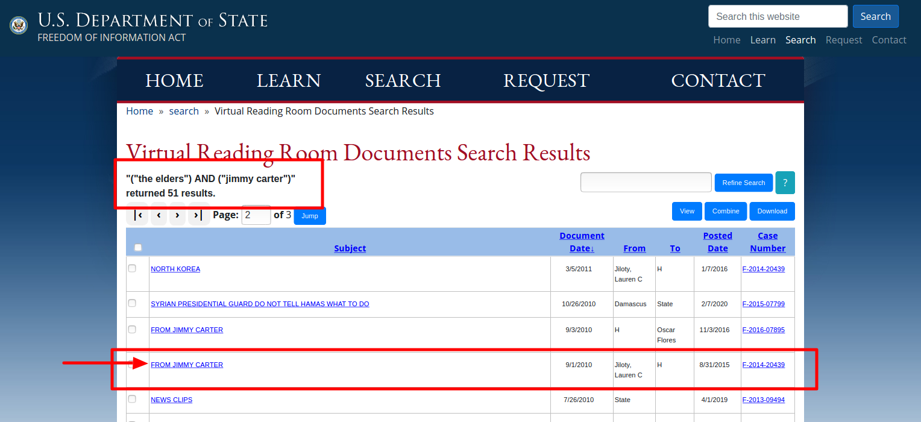This screenshot has height=422, width=921.
Task: Click the View button
Action: coord(687,211)
